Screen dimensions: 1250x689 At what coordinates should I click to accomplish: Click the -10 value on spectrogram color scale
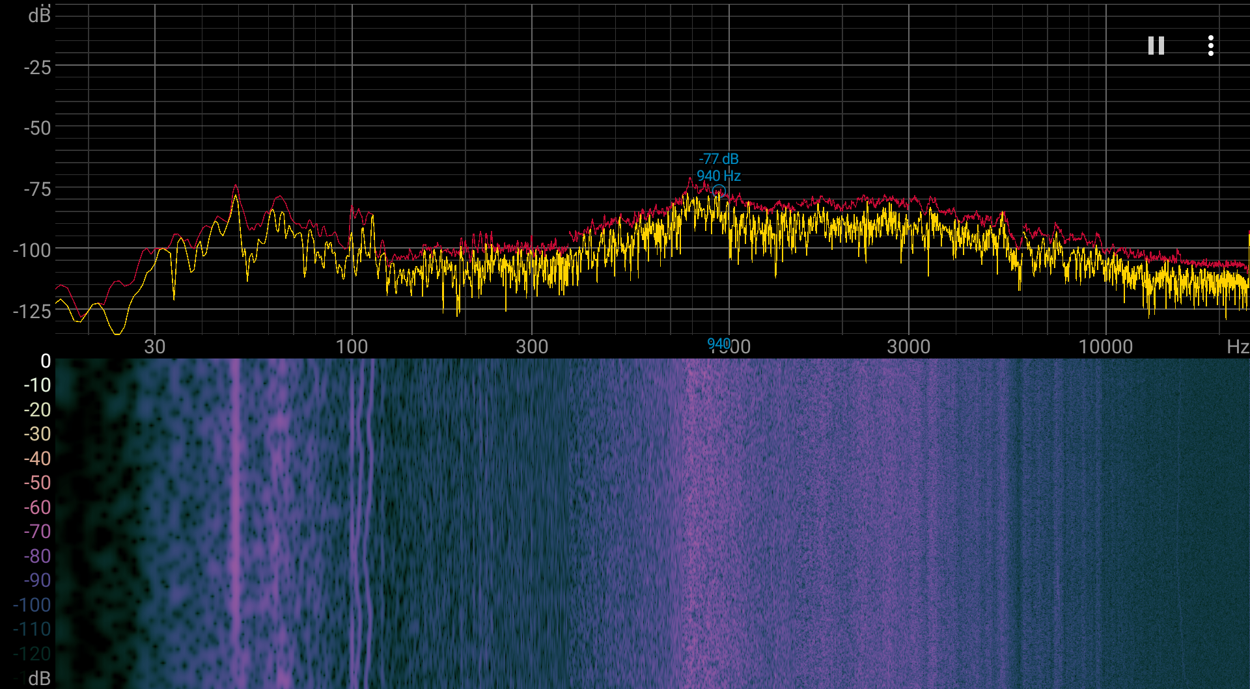click(37, 385)
